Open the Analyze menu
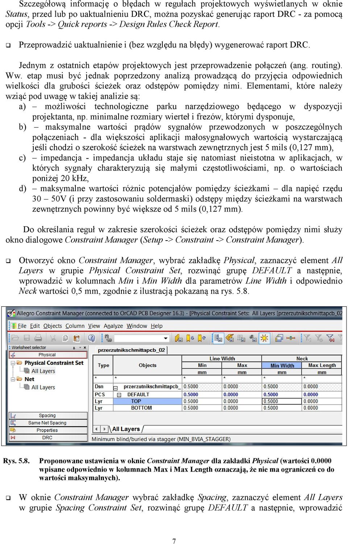Screen dimensions: 348x544 (113, 326)
